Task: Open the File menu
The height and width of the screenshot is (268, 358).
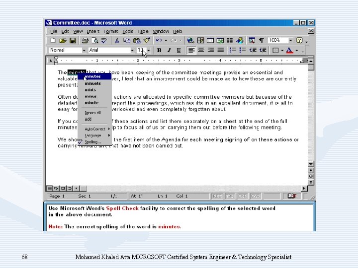Action: 54,31
